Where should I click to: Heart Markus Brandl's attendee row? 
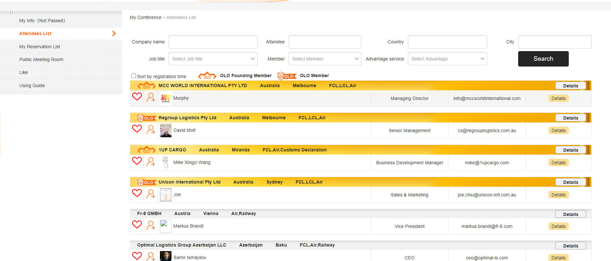point(137,224)
